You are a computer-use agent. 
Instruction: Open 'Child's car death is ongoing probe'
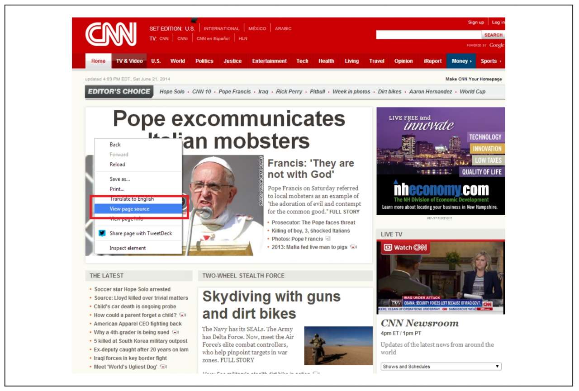135,306
